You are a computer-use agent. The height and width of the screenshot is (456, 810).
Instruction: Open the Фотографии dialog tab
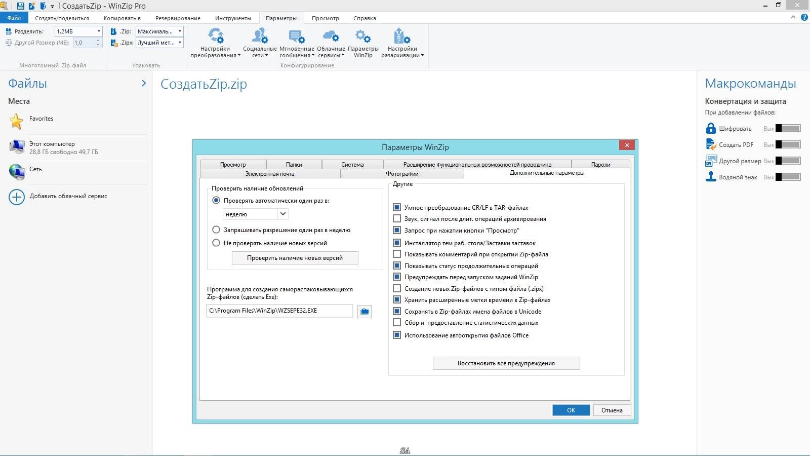(402, 173)
